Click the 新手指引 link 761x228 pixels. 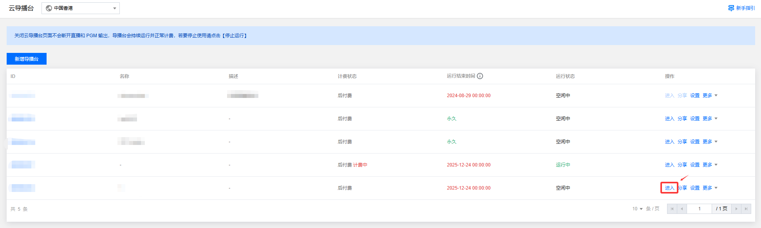point(745,8)
